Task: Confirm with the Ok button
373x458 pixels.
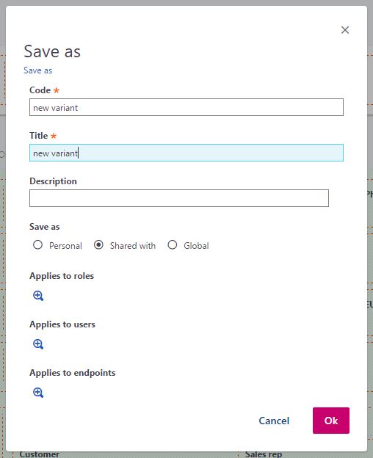Action: tap(331, 421)
